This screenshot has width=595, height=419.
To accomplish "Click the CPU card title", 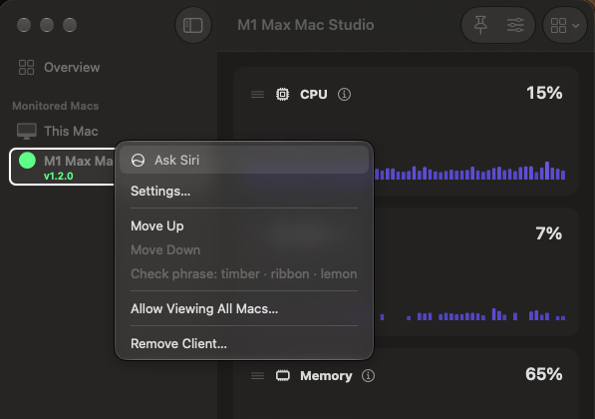I will (313, 94).
